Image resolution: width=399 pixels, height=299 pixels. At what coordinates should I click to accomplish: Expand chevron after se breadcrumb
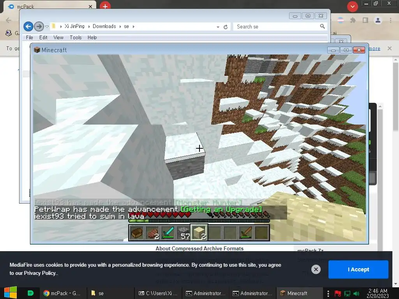pyautogui.click(x=133, y=26)
